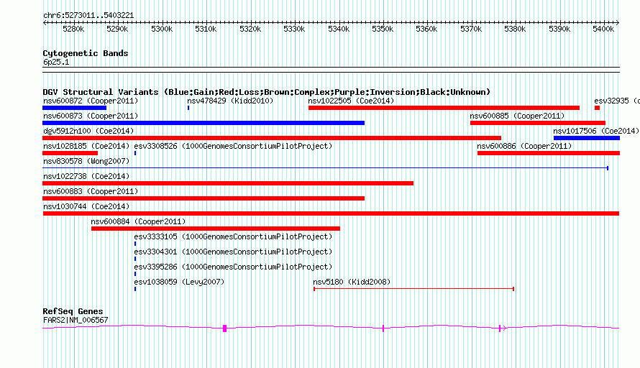This screenshot has height=368, width=640.
Task: Click the nsv1022505 (Coe2014) label
Action: coord(351,101)
